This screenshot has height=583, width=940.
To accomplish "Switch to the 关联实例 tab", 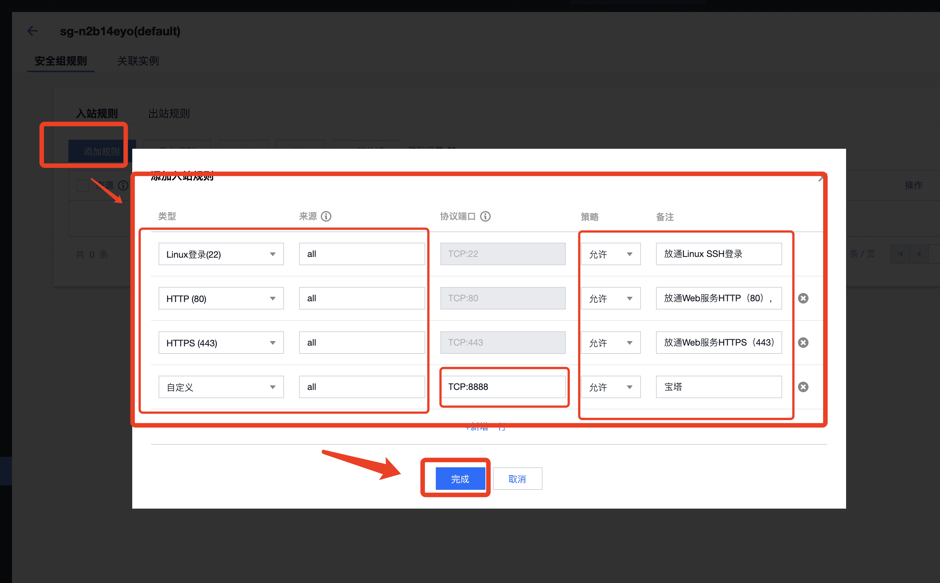I will (x=138, y=61).
